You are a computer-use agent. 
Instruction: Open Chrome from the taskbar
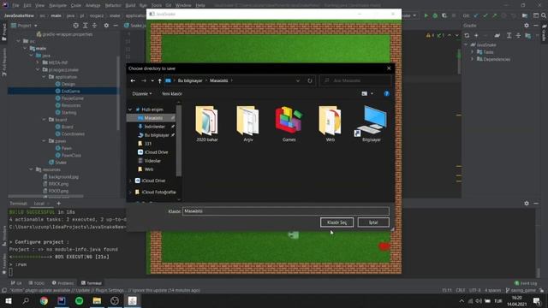point(44,300)
